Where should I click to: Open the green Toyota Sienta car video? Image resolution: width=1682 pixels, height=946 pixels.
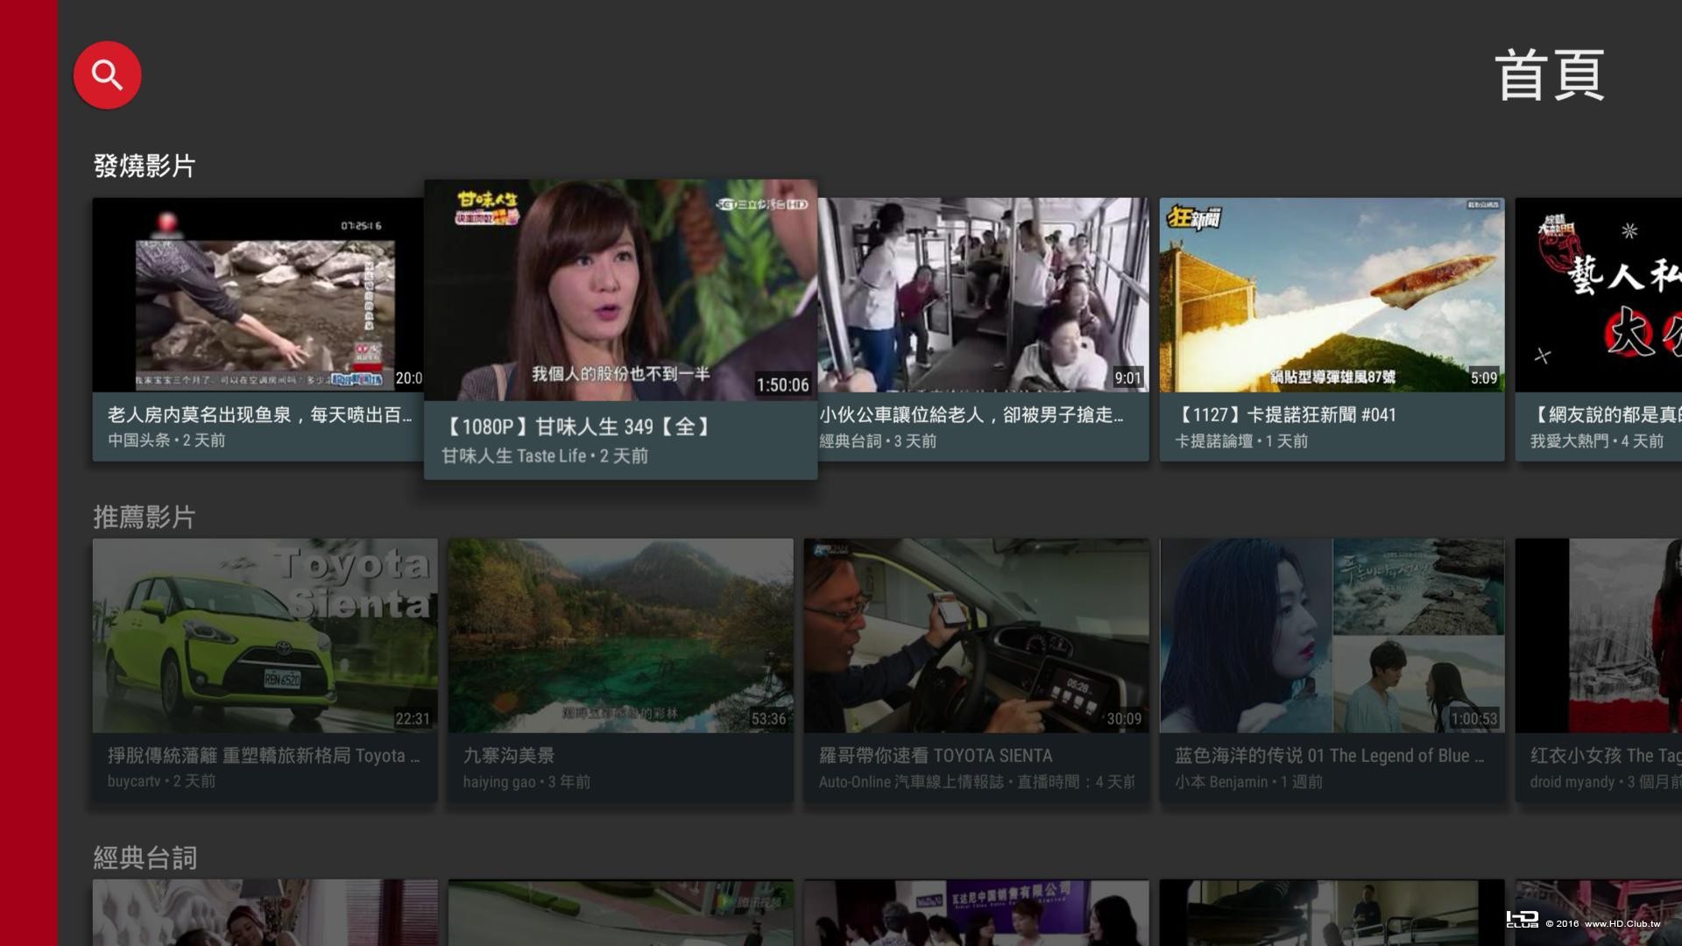pos(265,636)
